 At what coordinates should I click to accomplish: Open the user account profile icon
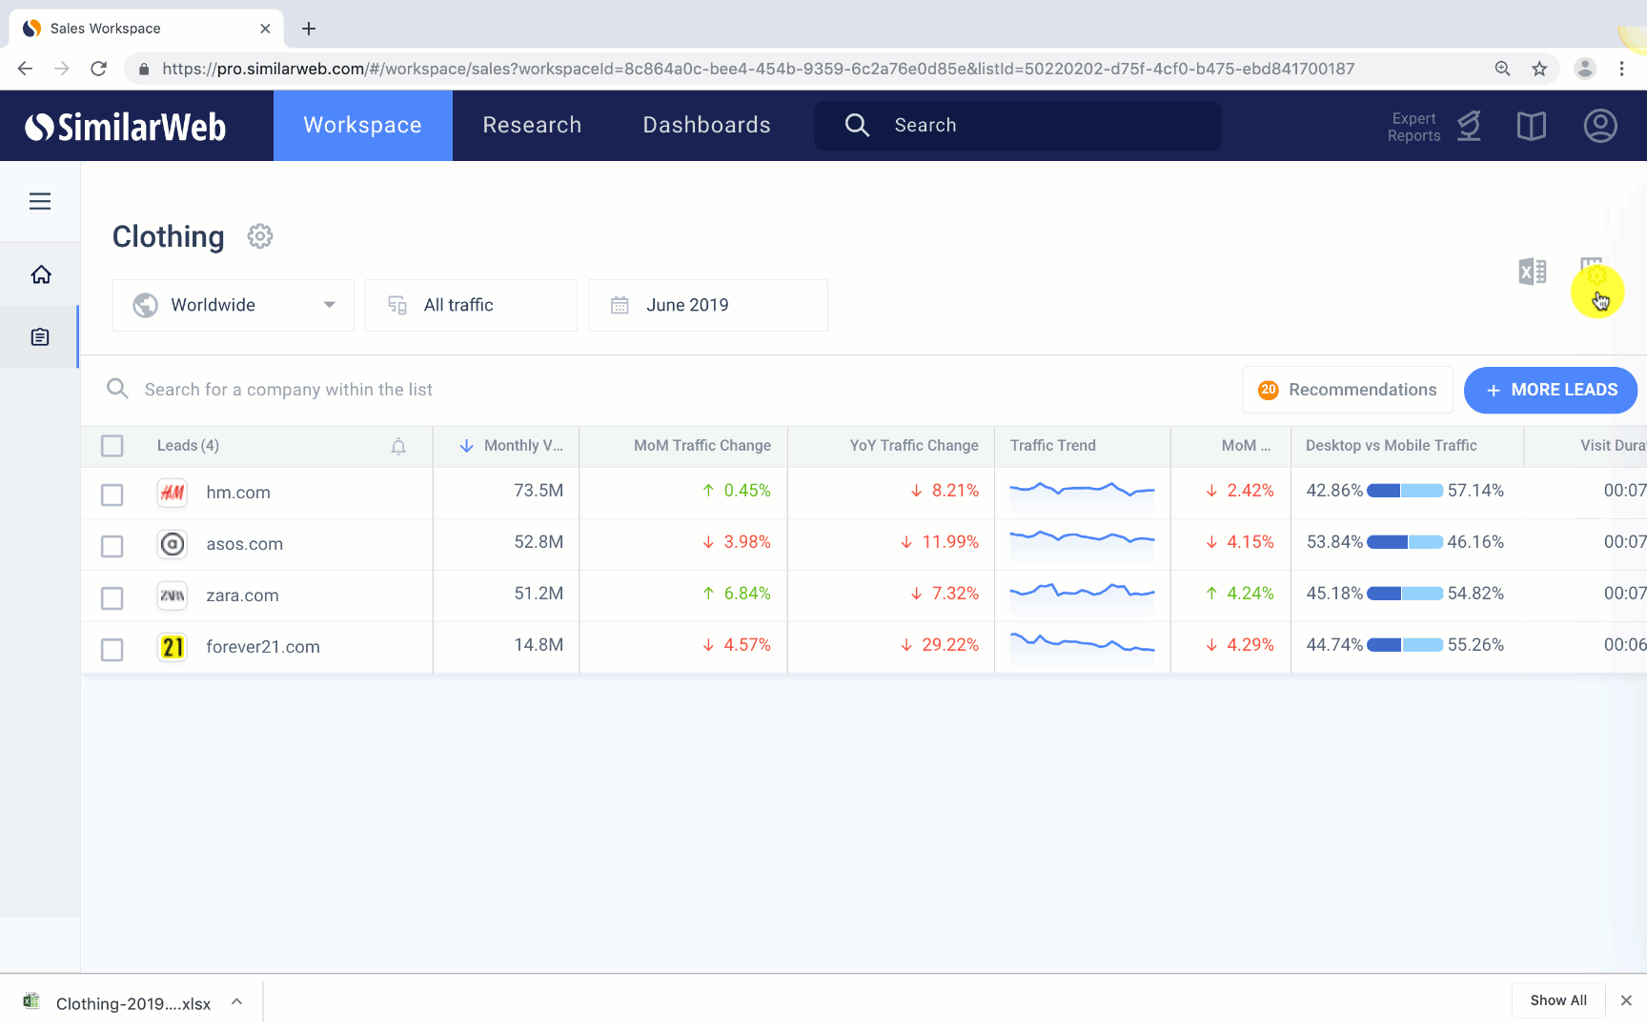(1600, 126)
